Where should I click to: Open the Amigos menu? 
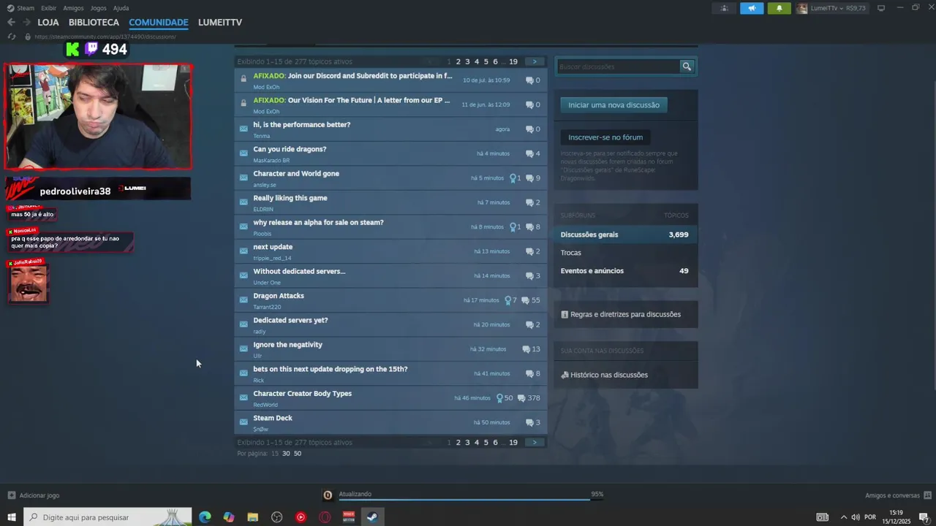pos(73,8)
